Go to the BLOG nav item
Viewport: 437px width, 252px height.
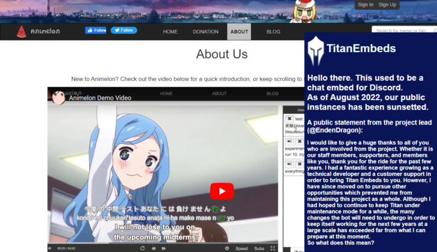tap(273, 32)
